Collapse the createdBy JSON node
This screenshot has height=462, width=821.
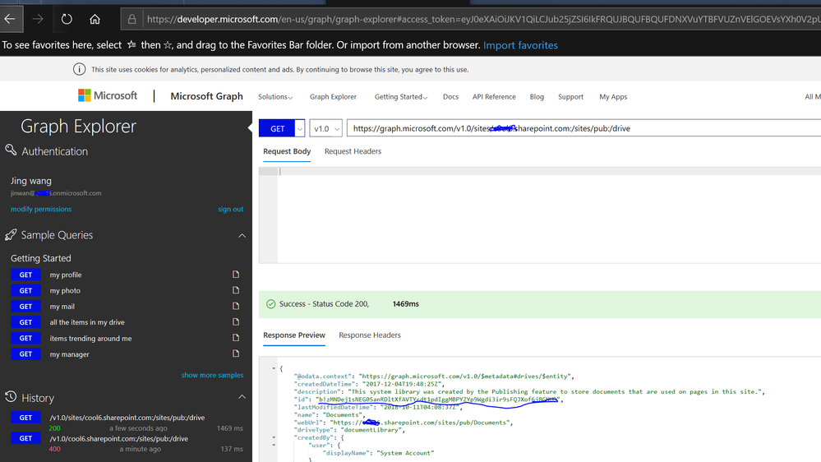(x=274, y=437)
